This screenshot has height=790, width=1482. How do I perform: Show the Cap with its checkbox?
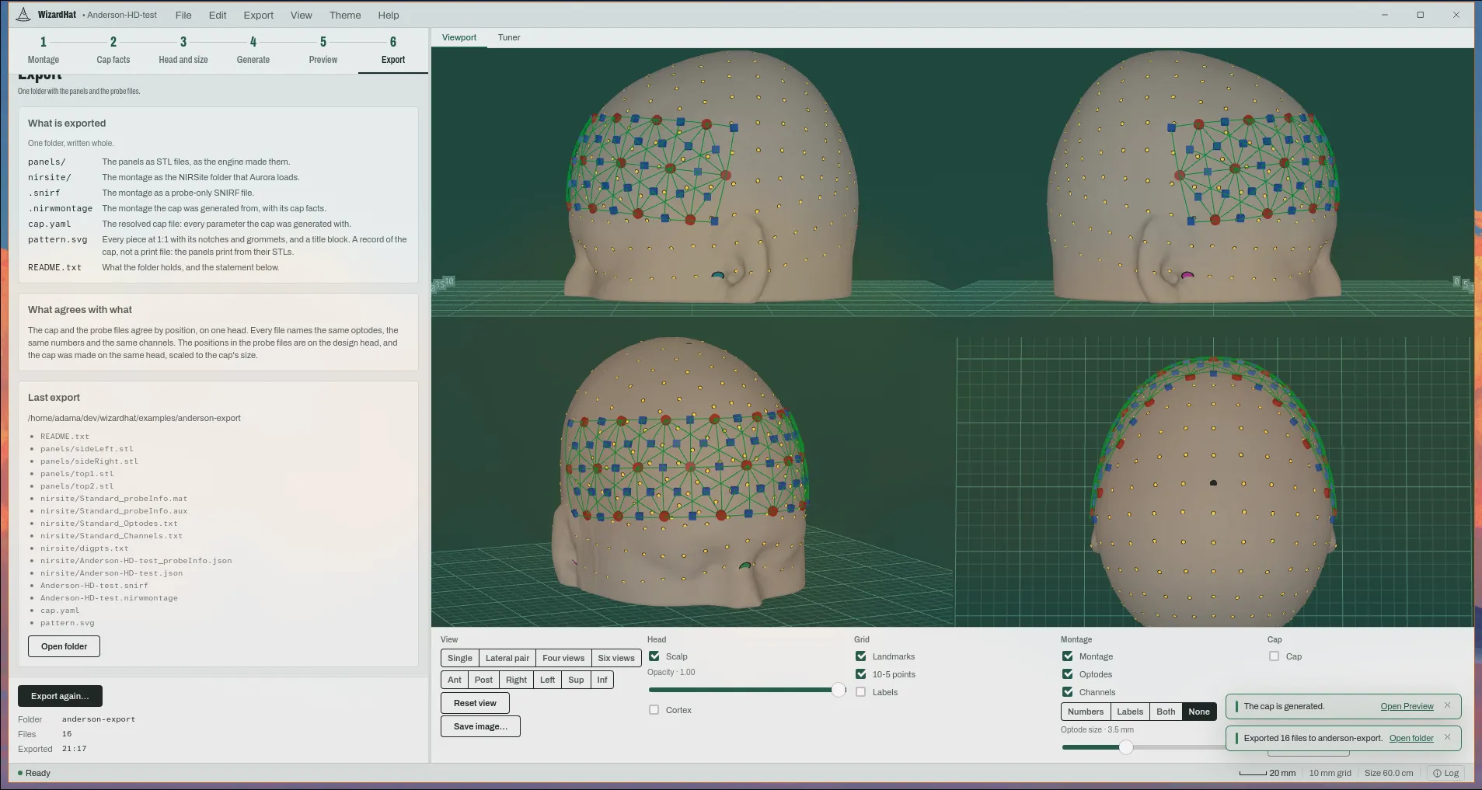(1275, 656)
